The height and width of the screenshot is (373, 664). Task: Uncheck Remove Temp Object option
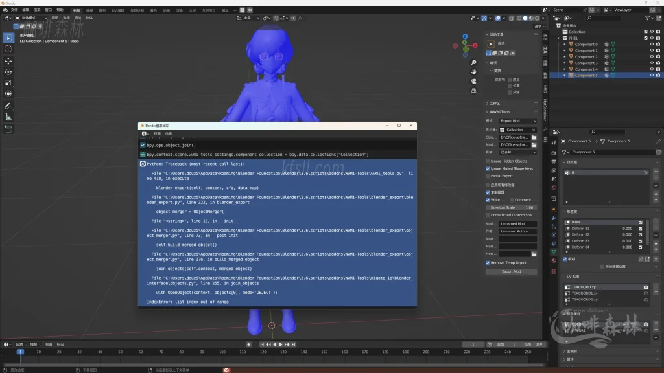point(488,263)
